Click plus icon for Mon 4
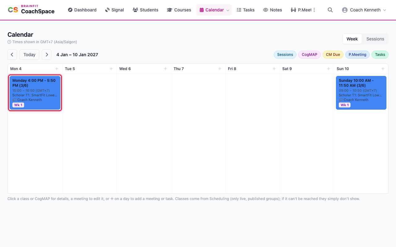 coord(57,69)
